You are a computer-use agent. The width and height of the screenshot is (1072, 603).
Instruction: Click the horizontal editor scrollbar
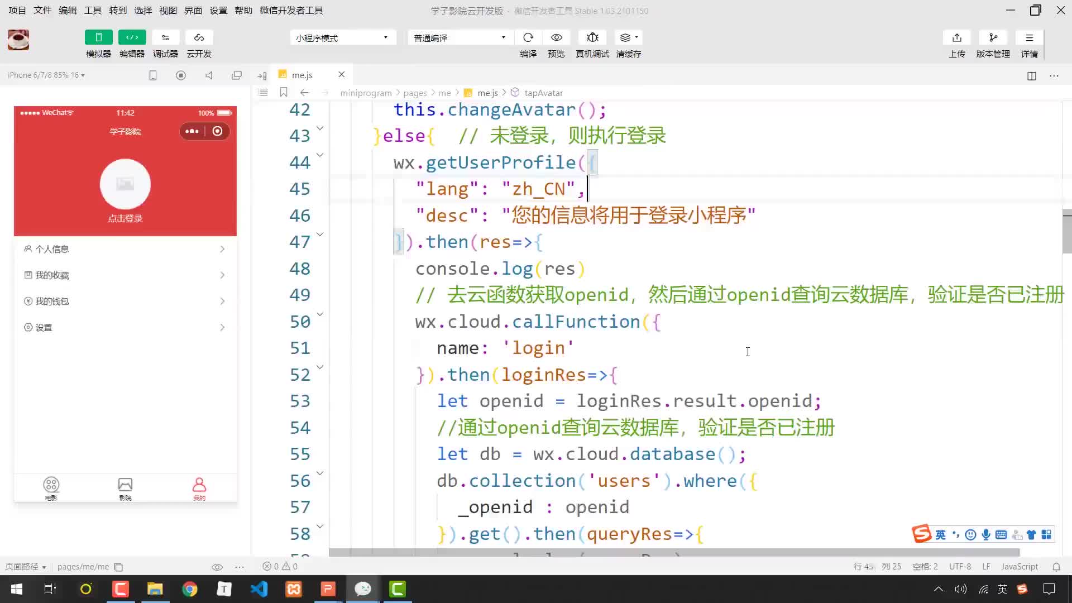pos(674,553)
